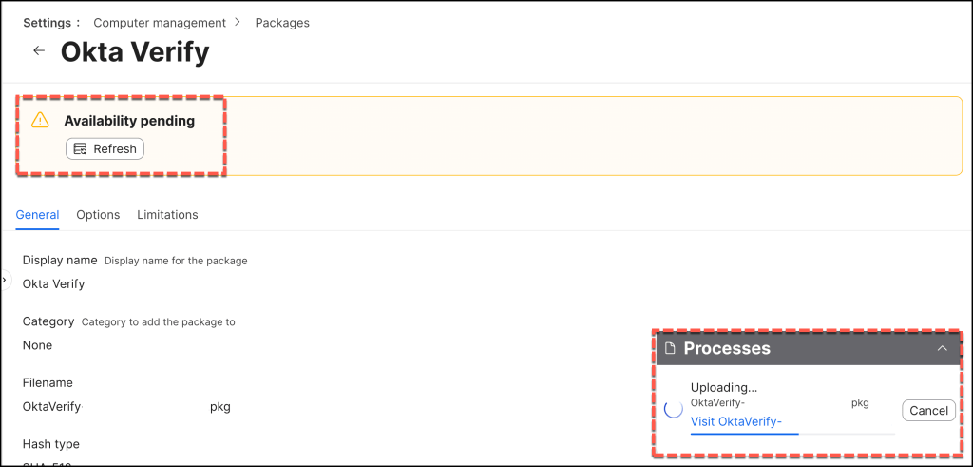
Task: Select the General tab
Action: tap(37, 215)
